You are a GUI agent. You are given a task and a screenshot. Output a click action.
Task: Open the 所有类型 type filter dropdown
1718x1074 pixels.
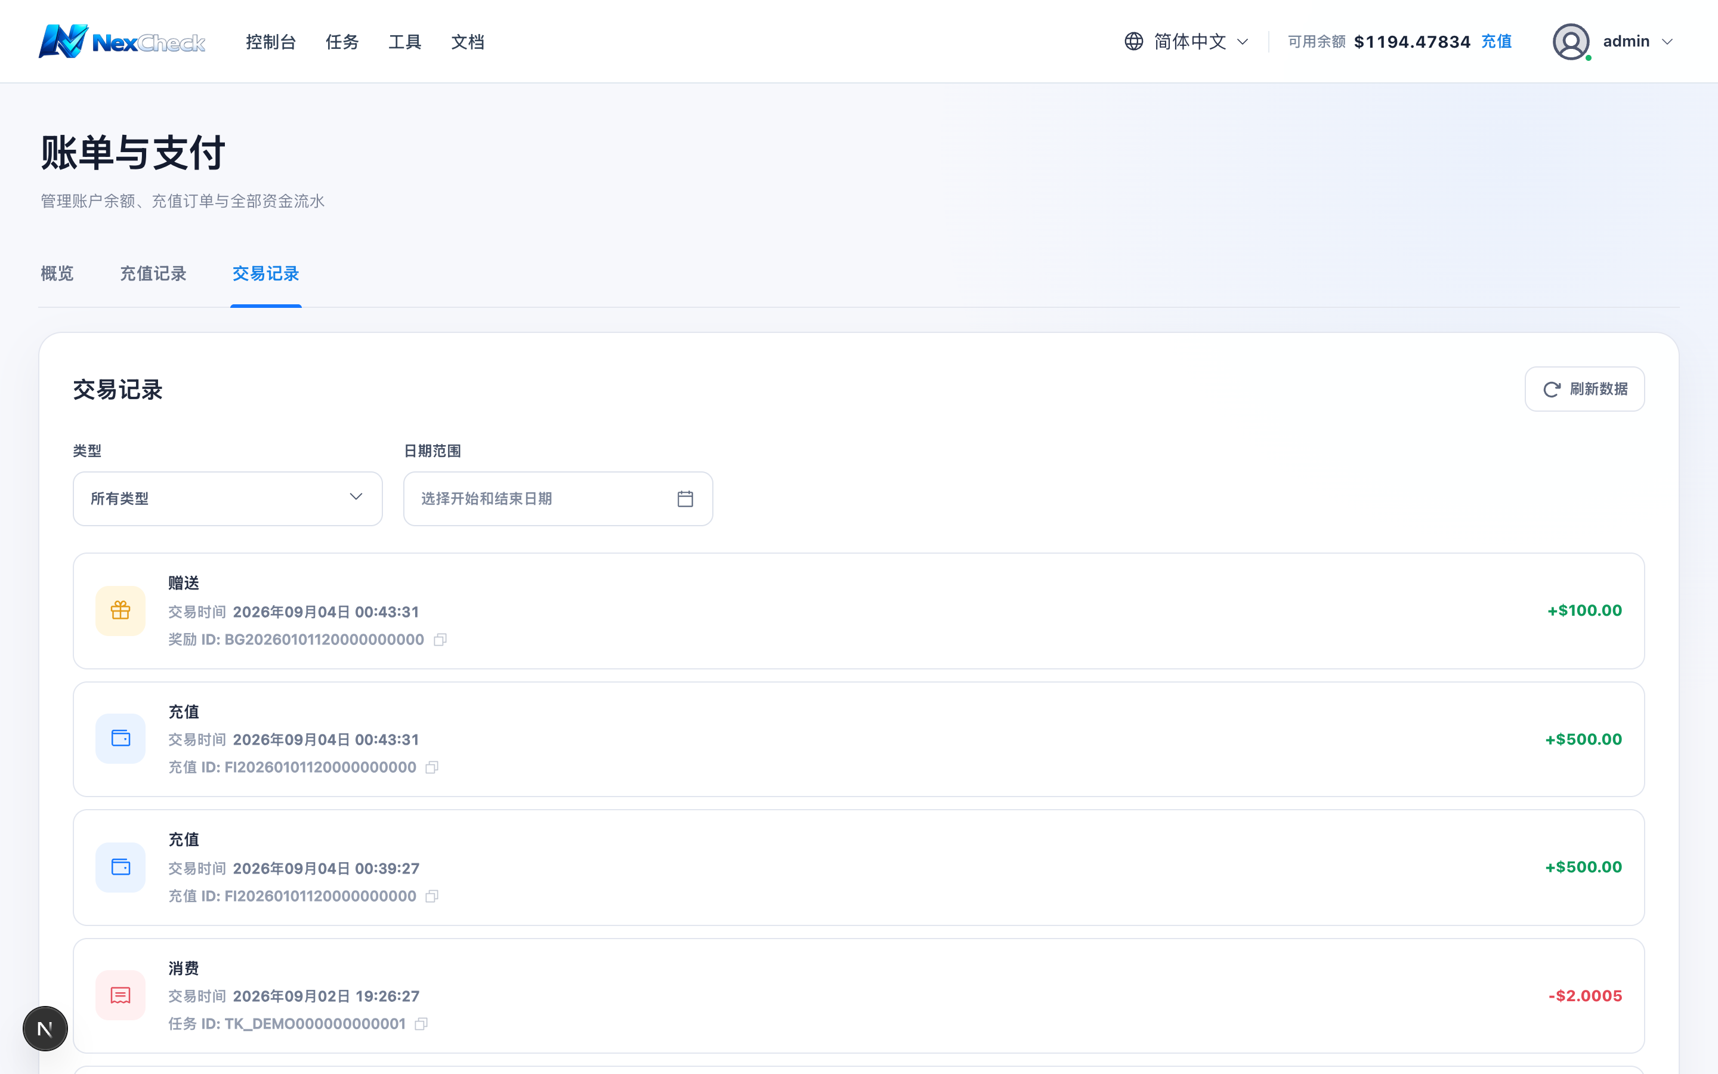click(228, 499)
